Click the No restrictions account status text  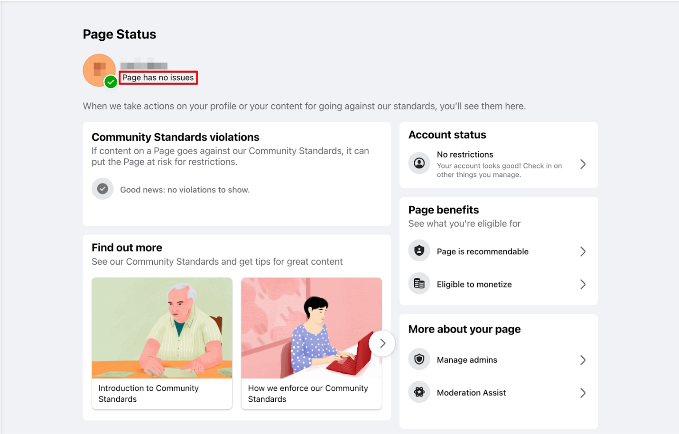click(465, 155)
